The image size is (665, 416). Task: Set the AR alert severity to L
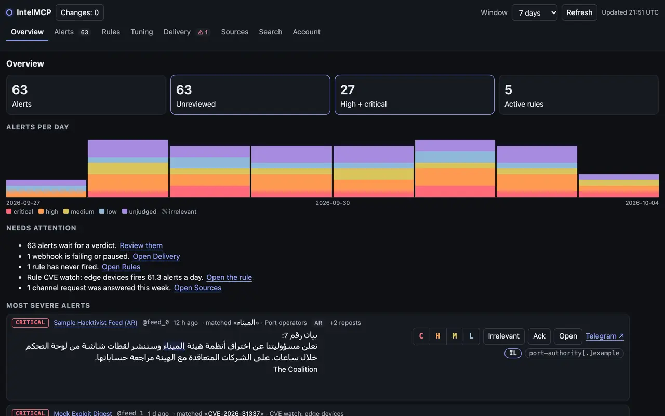(471, 336)
